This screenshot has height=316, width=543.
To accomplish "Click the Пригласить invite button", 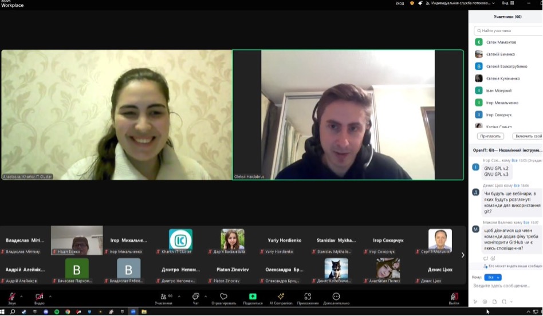I will [490, 136].
